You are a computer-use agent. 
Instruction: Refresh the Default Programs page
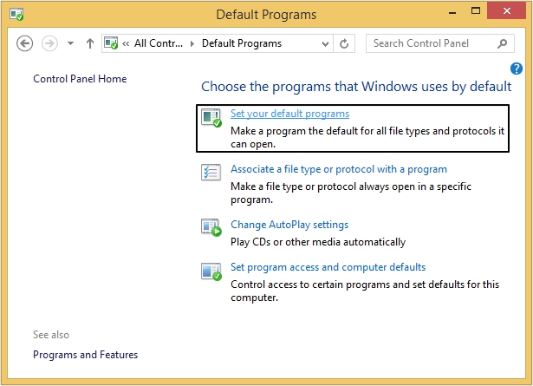click(x=344, y=43)
